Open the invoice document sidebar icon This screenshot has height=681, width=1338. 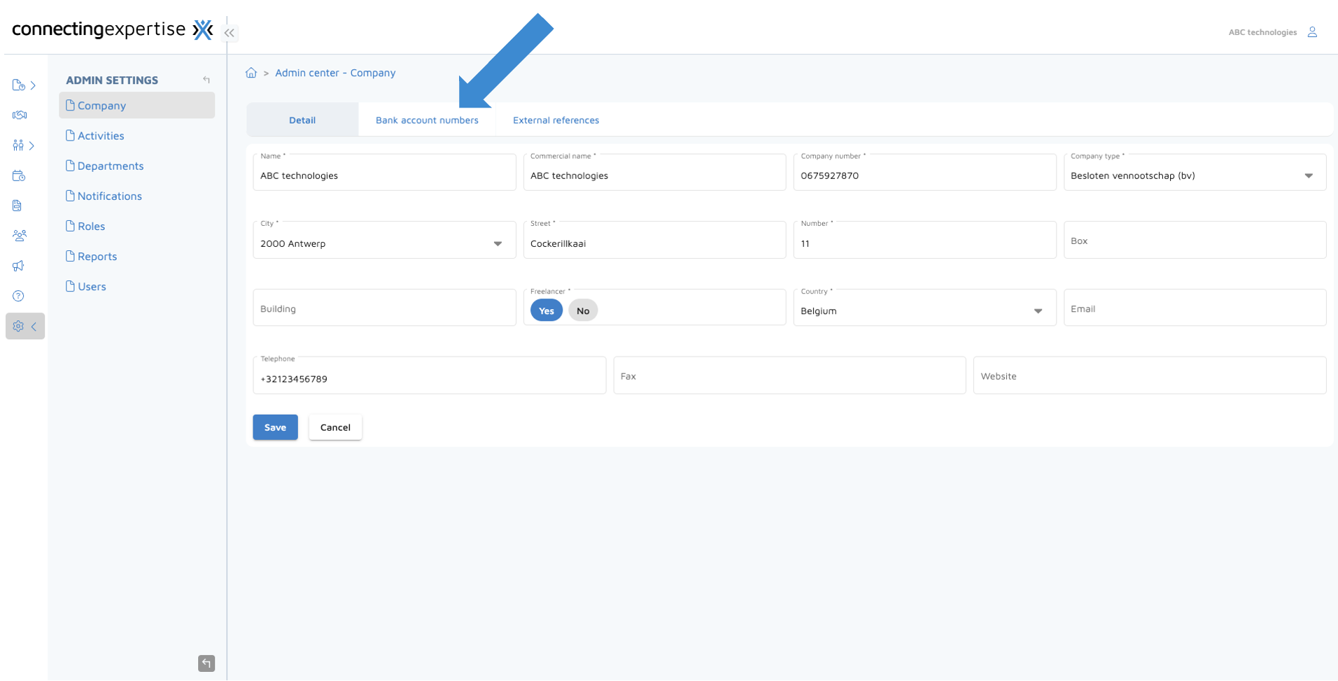click(x=19, y=206)
